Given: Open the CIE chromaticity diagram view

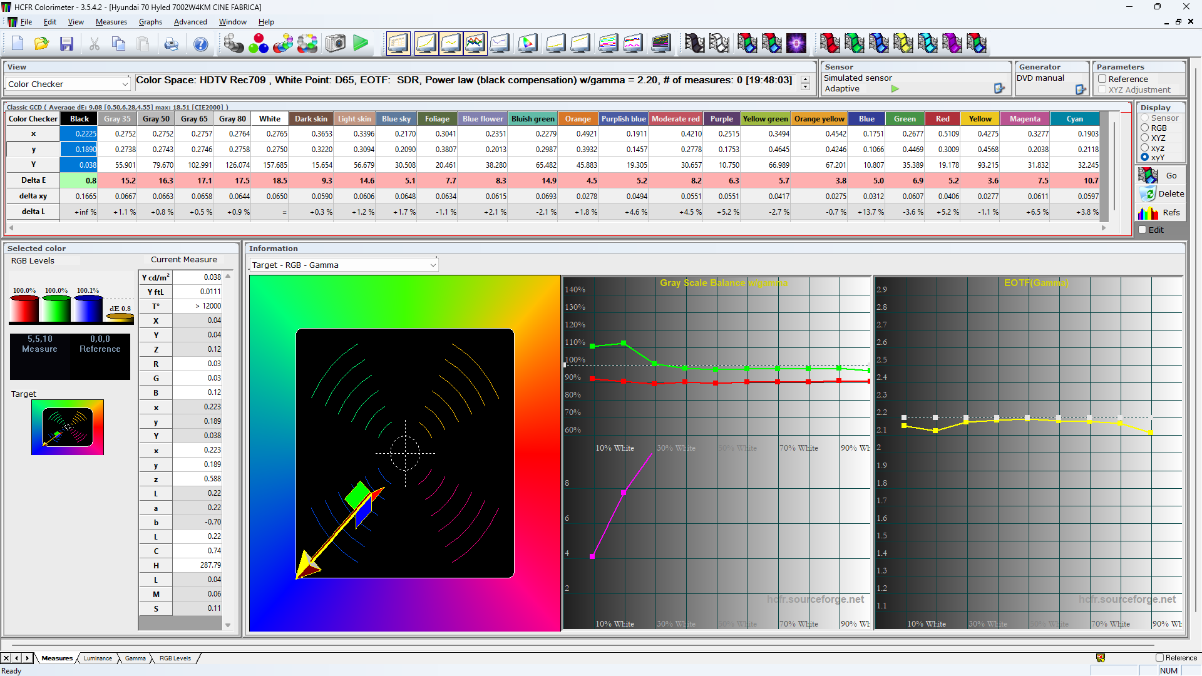Looking at the screenshot, I should [527, 43].
